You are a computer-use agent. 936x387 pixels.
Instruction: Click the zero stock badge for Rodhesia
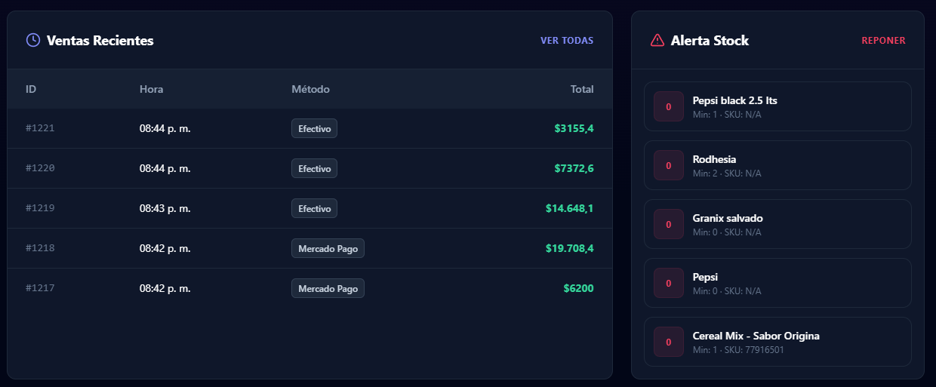pos(668,165)
